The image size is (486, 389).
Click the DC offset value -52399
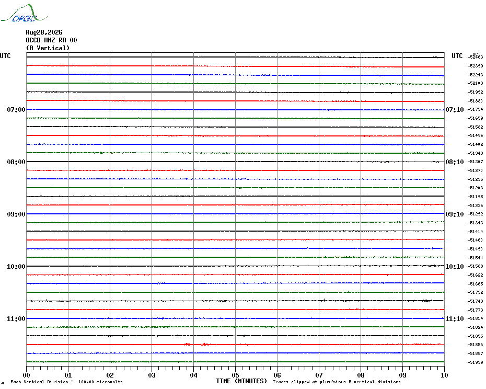(x=476, y=66)
